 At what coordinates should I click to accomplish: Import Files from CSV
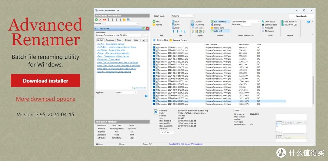(289, 21)
